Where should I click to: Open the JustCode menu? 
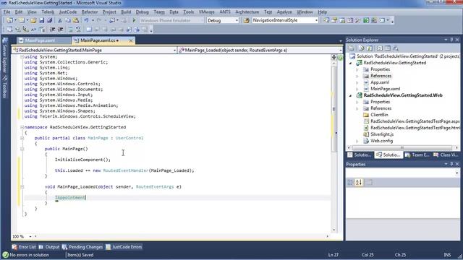pos(68,12)
